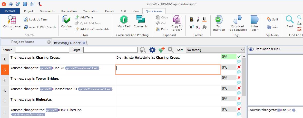Expand the Inline Tags dropdown
The width and height of the screenshot is (303, 118).
point(258,30)
